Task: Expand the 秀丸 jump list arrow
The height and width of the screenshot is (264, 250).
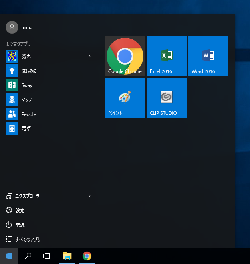Action: (89, 57)
